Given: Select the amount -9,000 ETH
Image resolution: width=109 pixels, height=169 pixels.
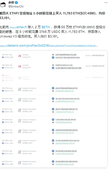Looking at the screenshot, I should coord(64,65).
